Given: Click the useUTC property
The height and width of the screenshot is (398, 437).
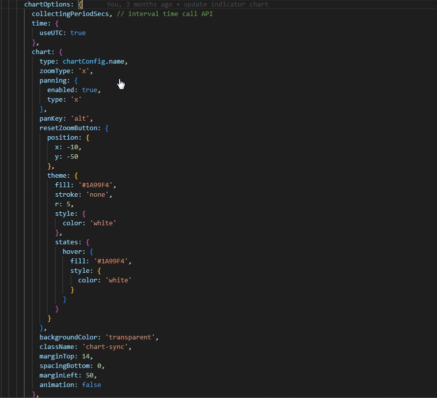Looking at the screenshot, I should click(x=51, y=33).
